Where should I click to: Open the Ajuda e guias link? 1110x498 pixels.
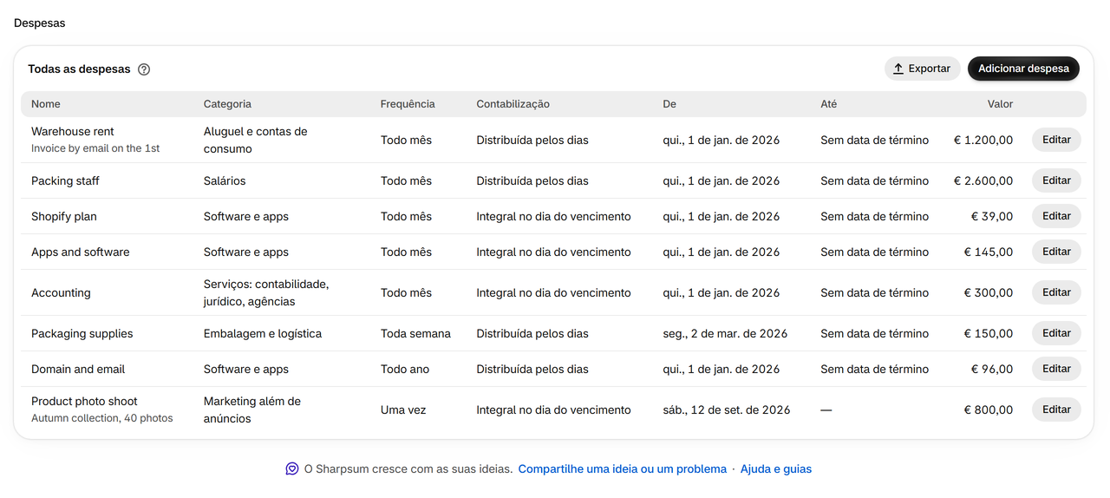click(775, 469)
